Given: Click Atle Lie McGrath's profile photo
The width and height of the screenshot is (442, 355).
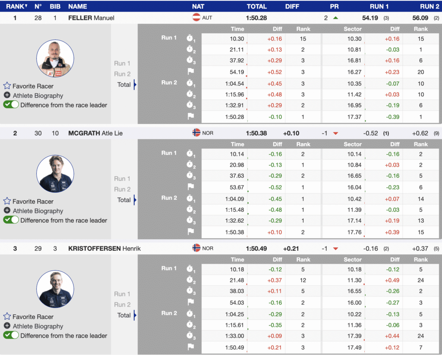Looking at the screenshot, I should click(55, 174).
